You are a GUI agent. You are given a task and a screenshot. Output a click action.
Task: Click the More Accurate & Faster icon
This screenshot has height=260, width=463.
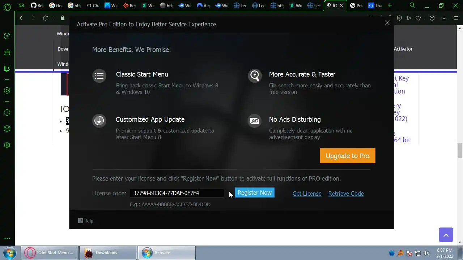coord(255,76)
